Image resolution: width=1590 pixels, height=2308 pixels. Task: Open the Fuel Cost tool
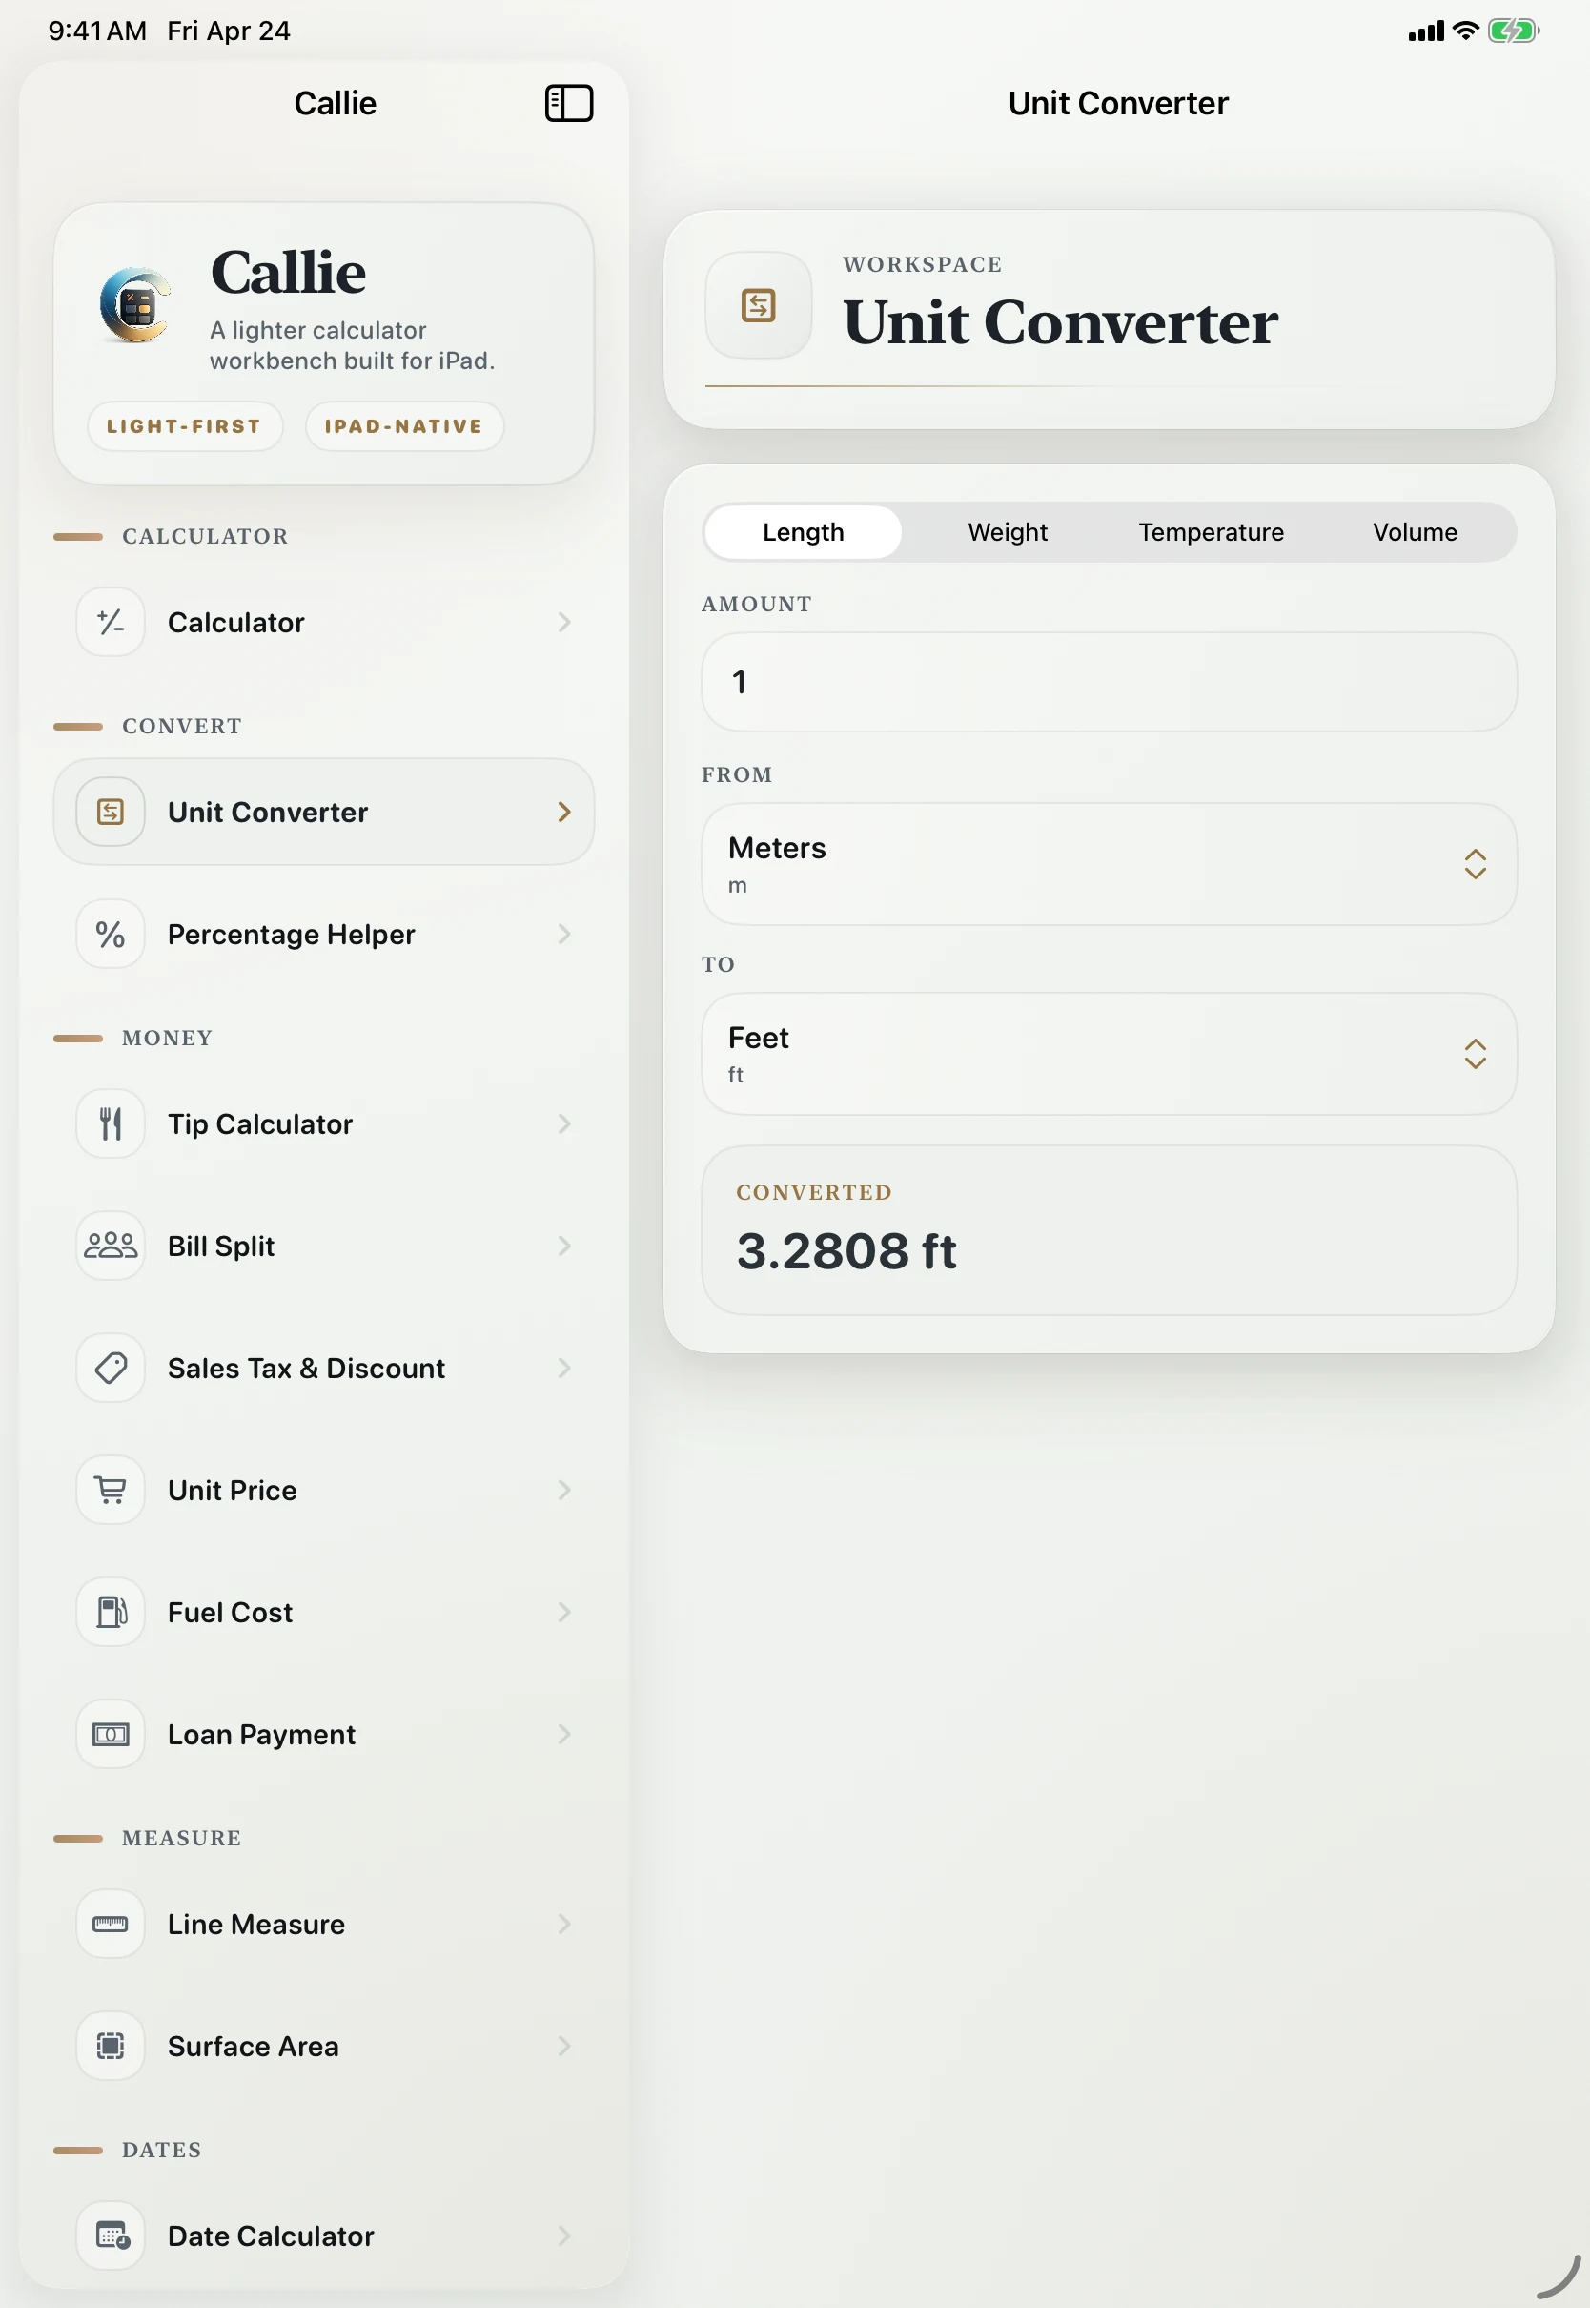tap(324, 1613)
